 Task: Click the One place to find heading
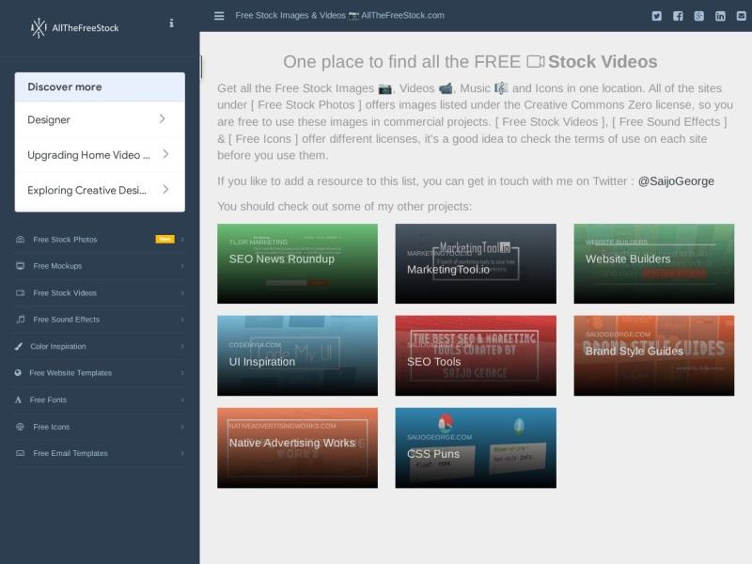[x=470, y=62]
